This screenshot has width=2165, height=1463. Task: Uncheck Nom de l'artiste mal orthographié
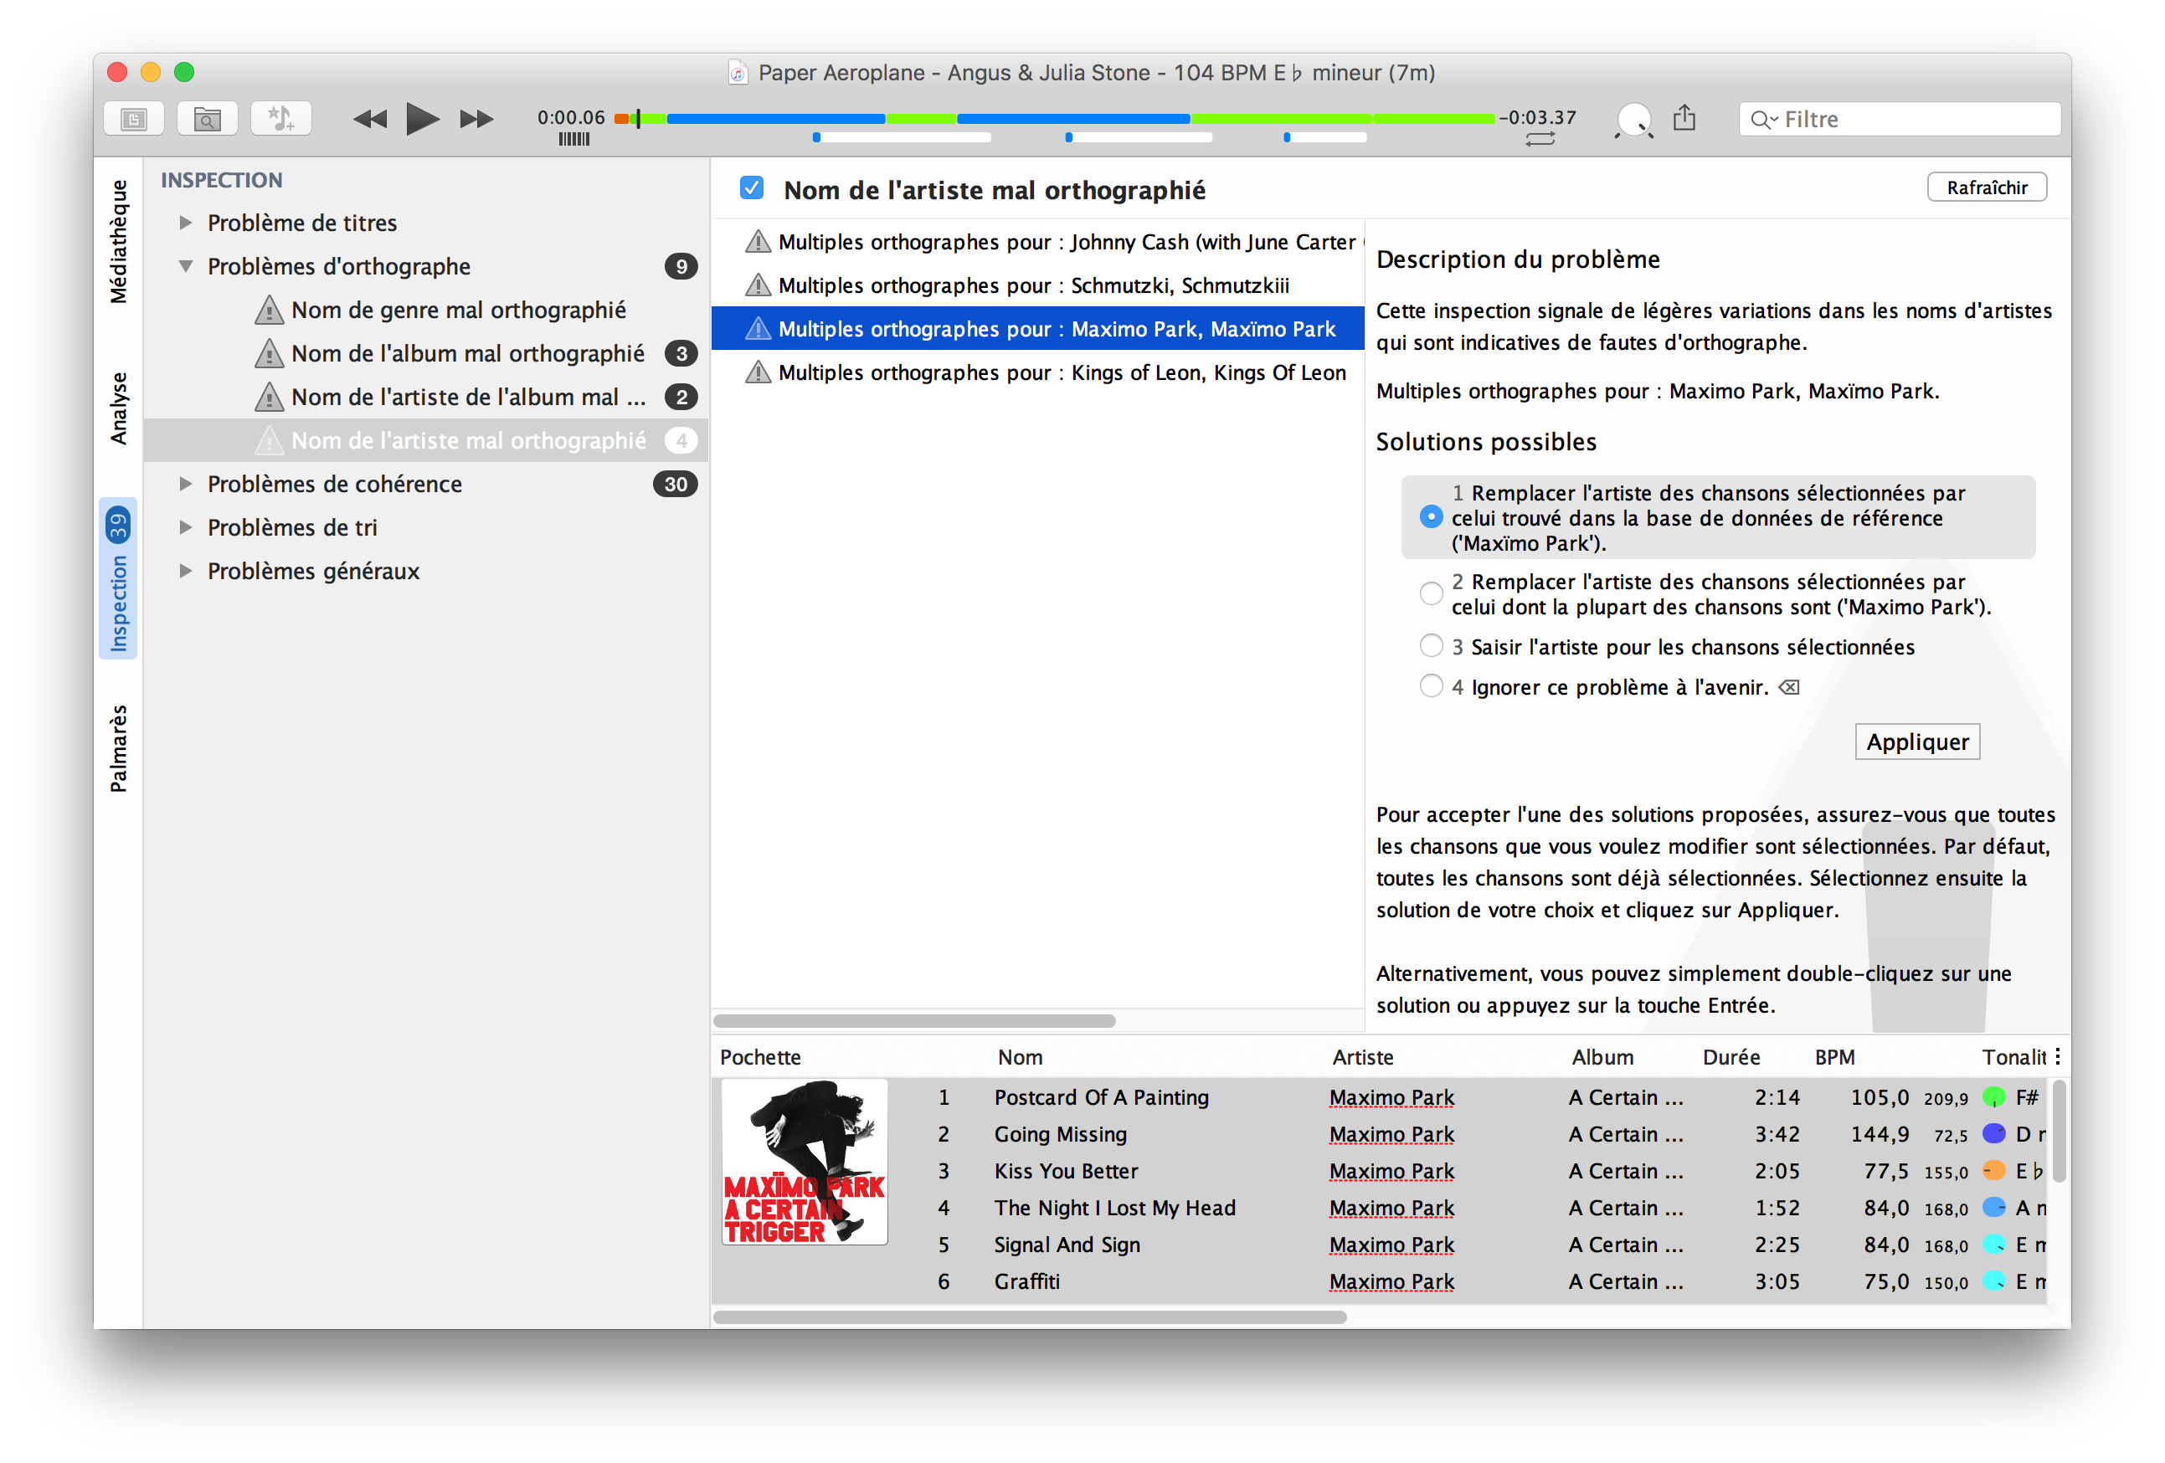point(751,188)
